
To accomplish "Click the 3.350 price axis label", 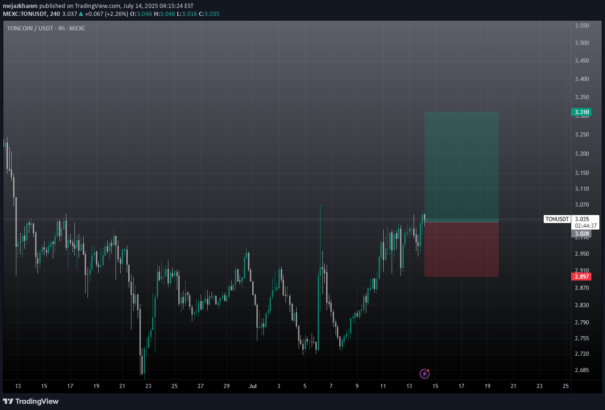I will 582,97.
